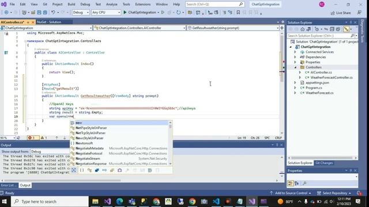Click the Undo arrow in the toolbar
369x207 pixels.
(x=53, y=13)
